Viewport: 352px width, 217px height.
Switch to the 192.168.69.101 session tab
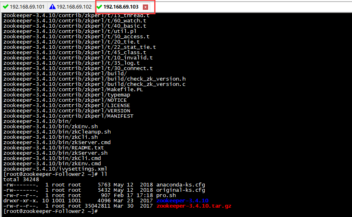point(24,7)
